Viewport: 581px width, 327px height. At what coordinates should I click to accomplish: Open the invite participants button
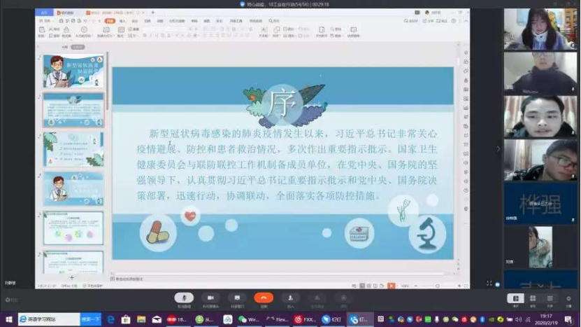(290, 299)
